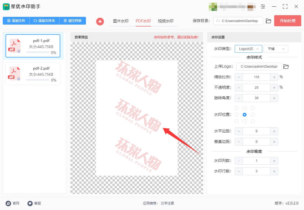Open the 平铺 tiling mode dropdown
This screenshot has width=304, height=210.
click(x=276, y=49)
